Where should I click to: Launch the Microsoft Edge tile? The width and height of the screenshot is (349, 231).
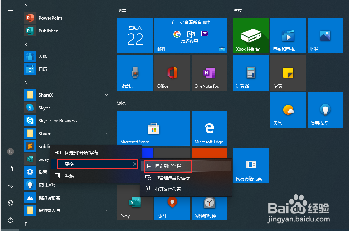click(x=210, y=128)
